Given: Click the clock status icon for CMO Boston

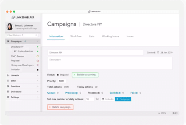Looking at the screenshot, I should click(x=38, y=56).
